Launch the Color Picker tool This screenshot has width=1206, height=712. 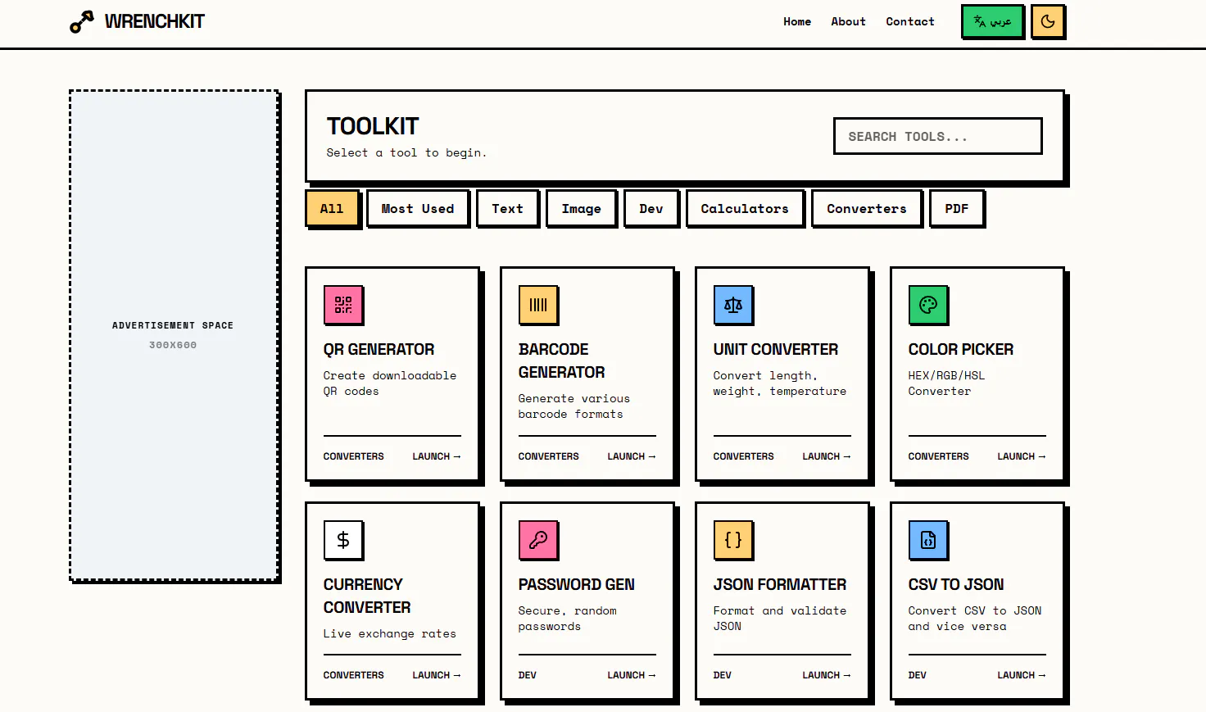[x=1022, y=456]
